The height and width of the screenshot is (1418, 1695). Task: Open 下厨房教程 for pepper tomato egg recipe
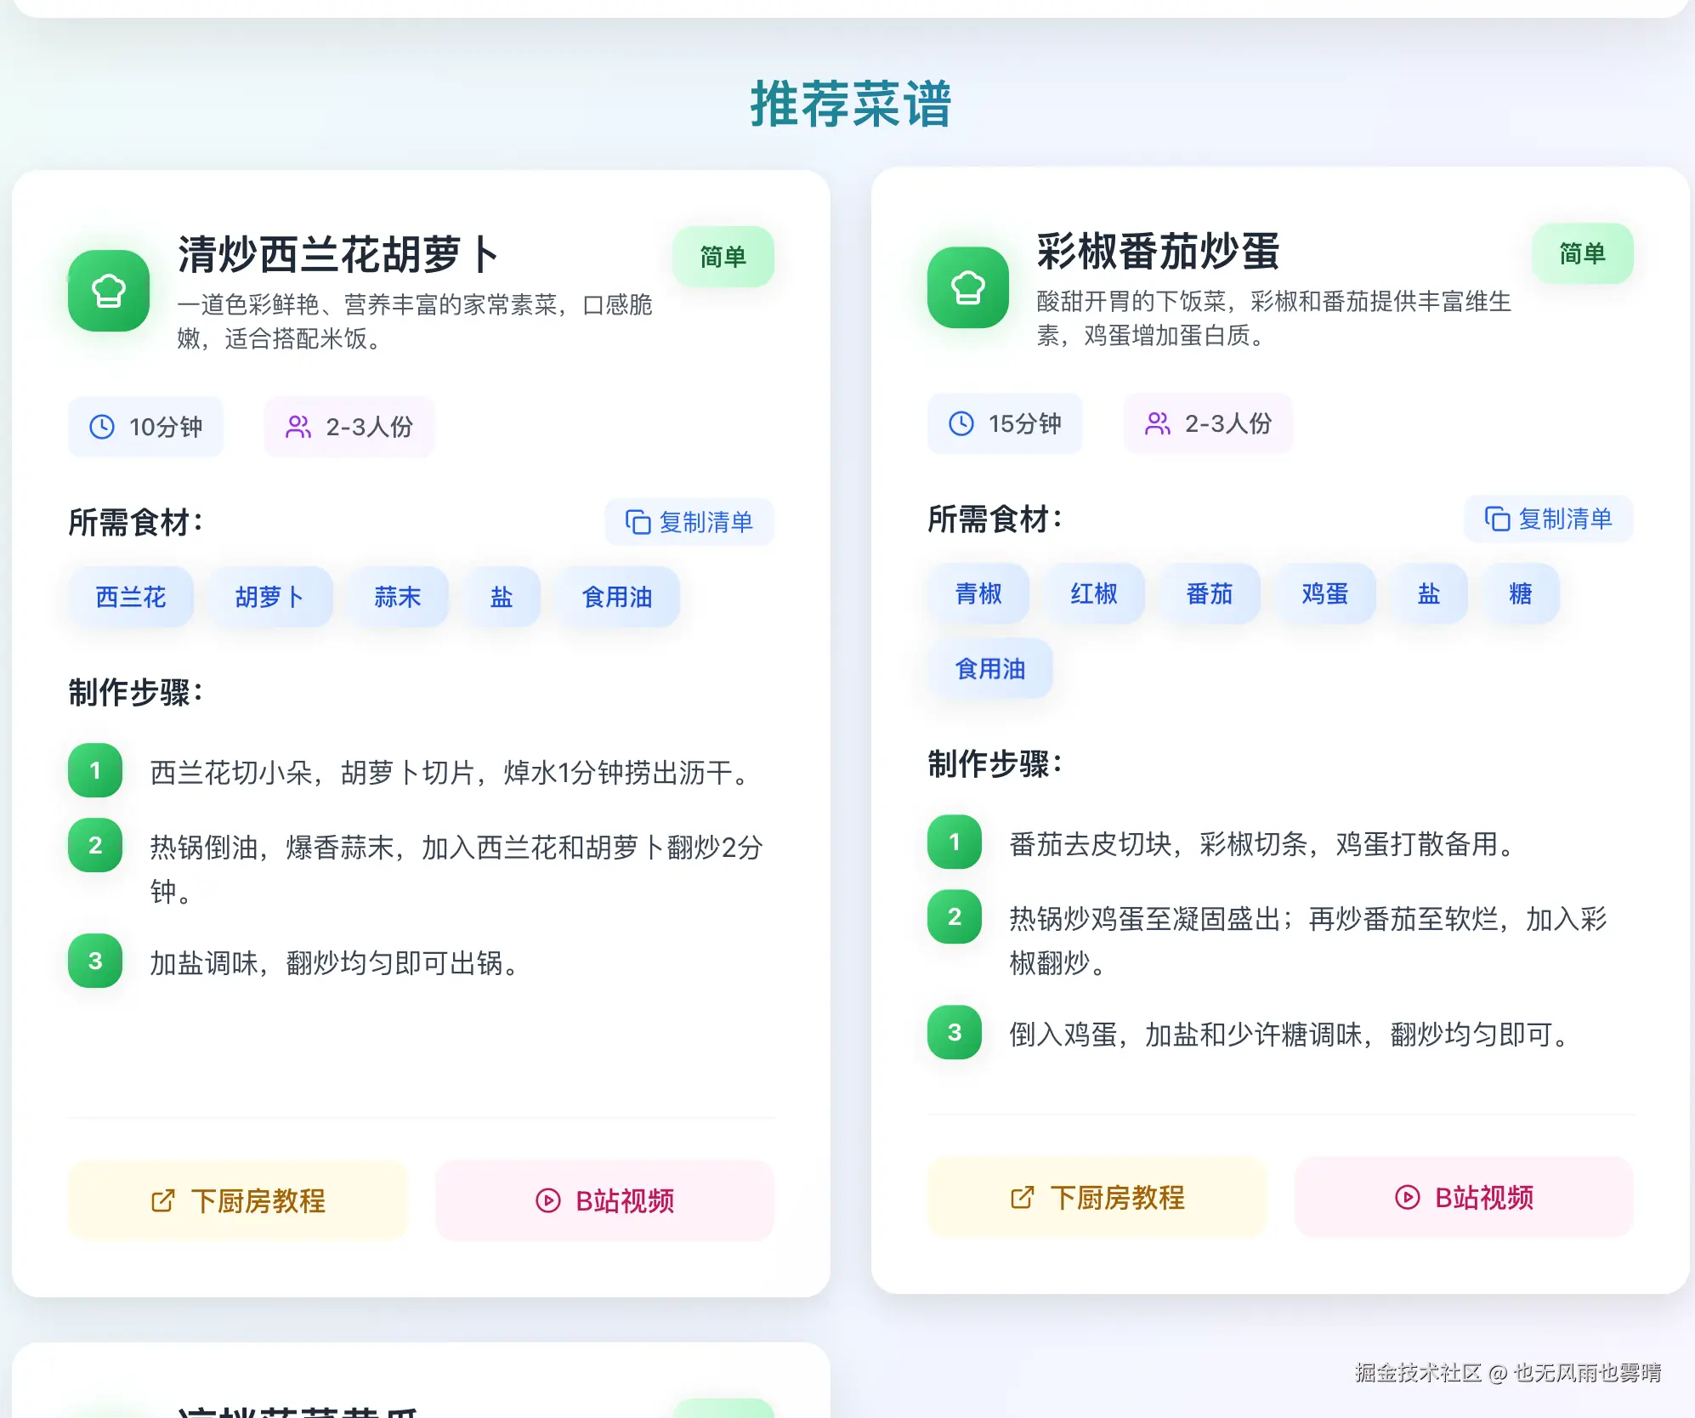[x=1097, y=1197]
